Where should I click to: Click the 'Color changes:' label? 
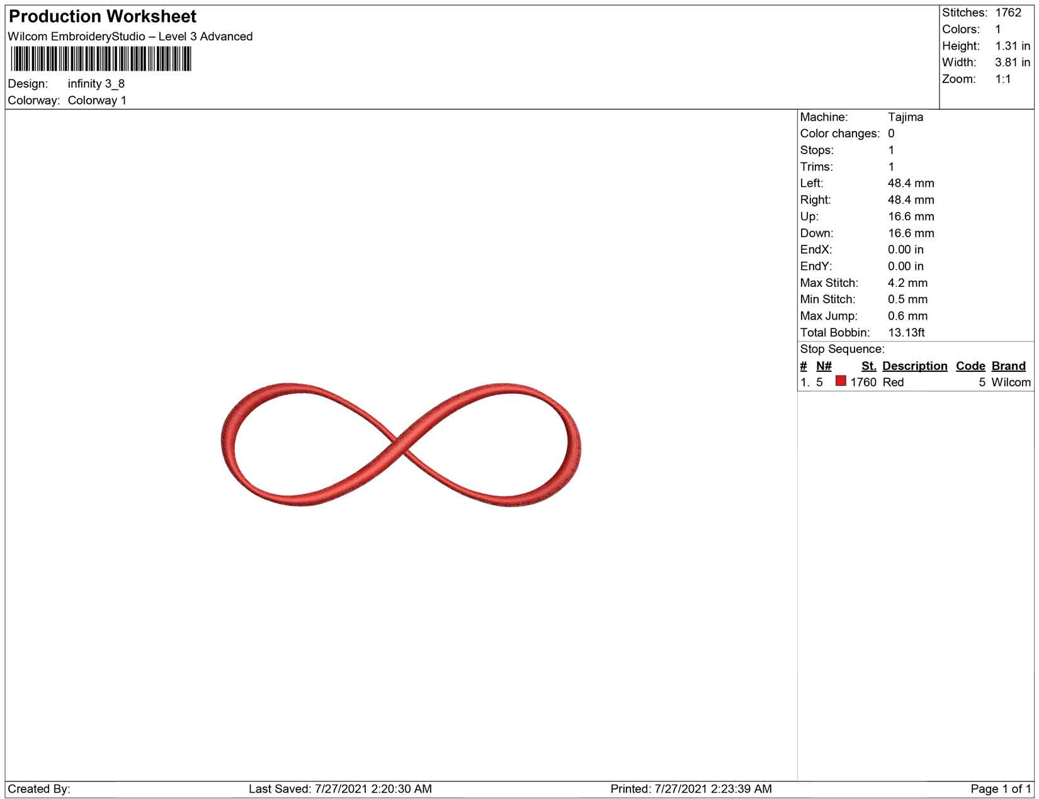click(840, 133)
